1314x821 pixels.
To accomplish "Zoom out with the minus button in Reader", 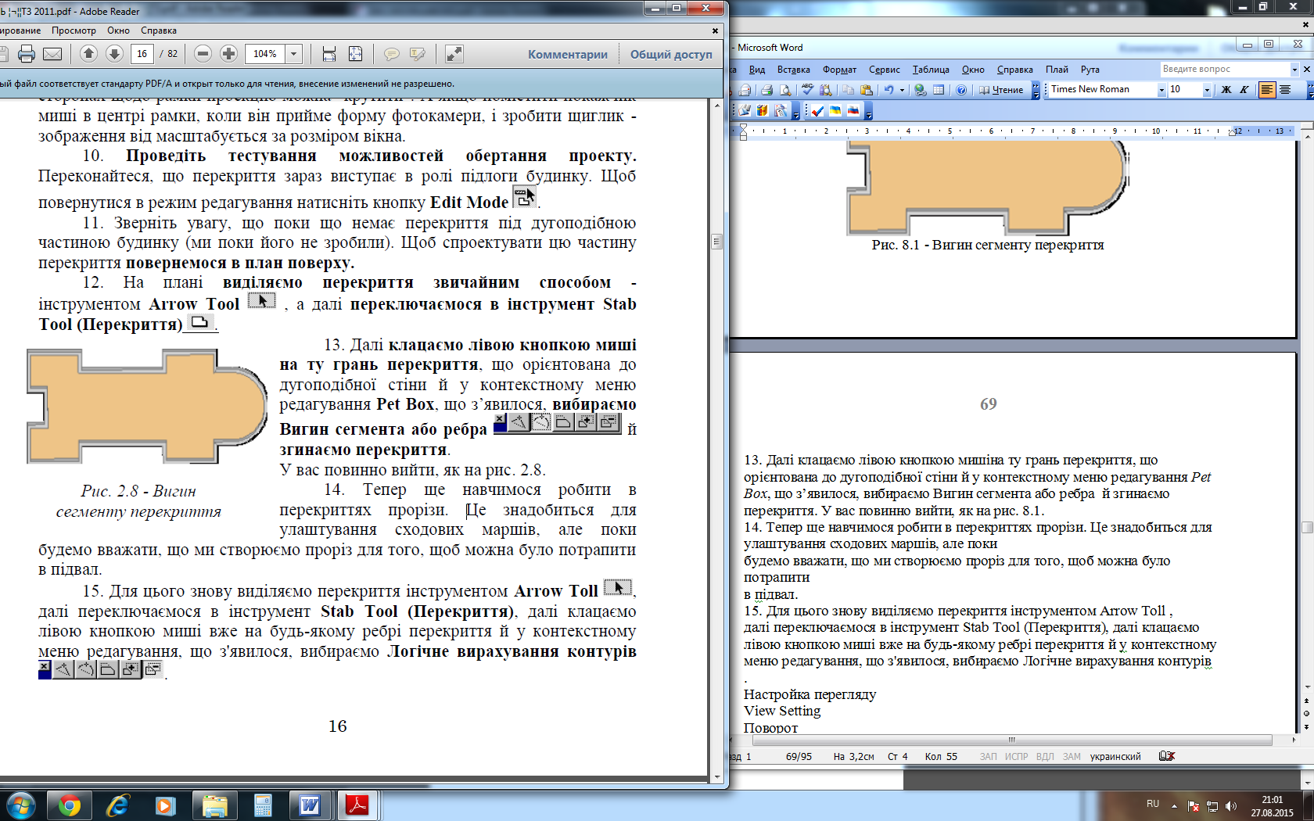I will point(203,53).
